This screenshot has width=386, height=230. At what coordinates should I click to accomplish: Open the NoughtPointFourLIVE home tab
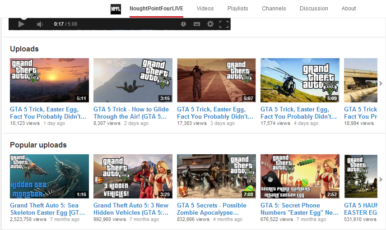156,9
